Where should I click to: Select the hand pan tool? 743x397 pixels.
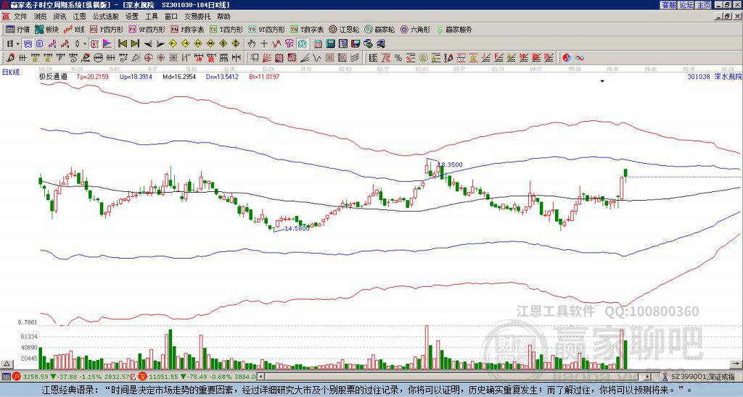[x=252, y=44]
